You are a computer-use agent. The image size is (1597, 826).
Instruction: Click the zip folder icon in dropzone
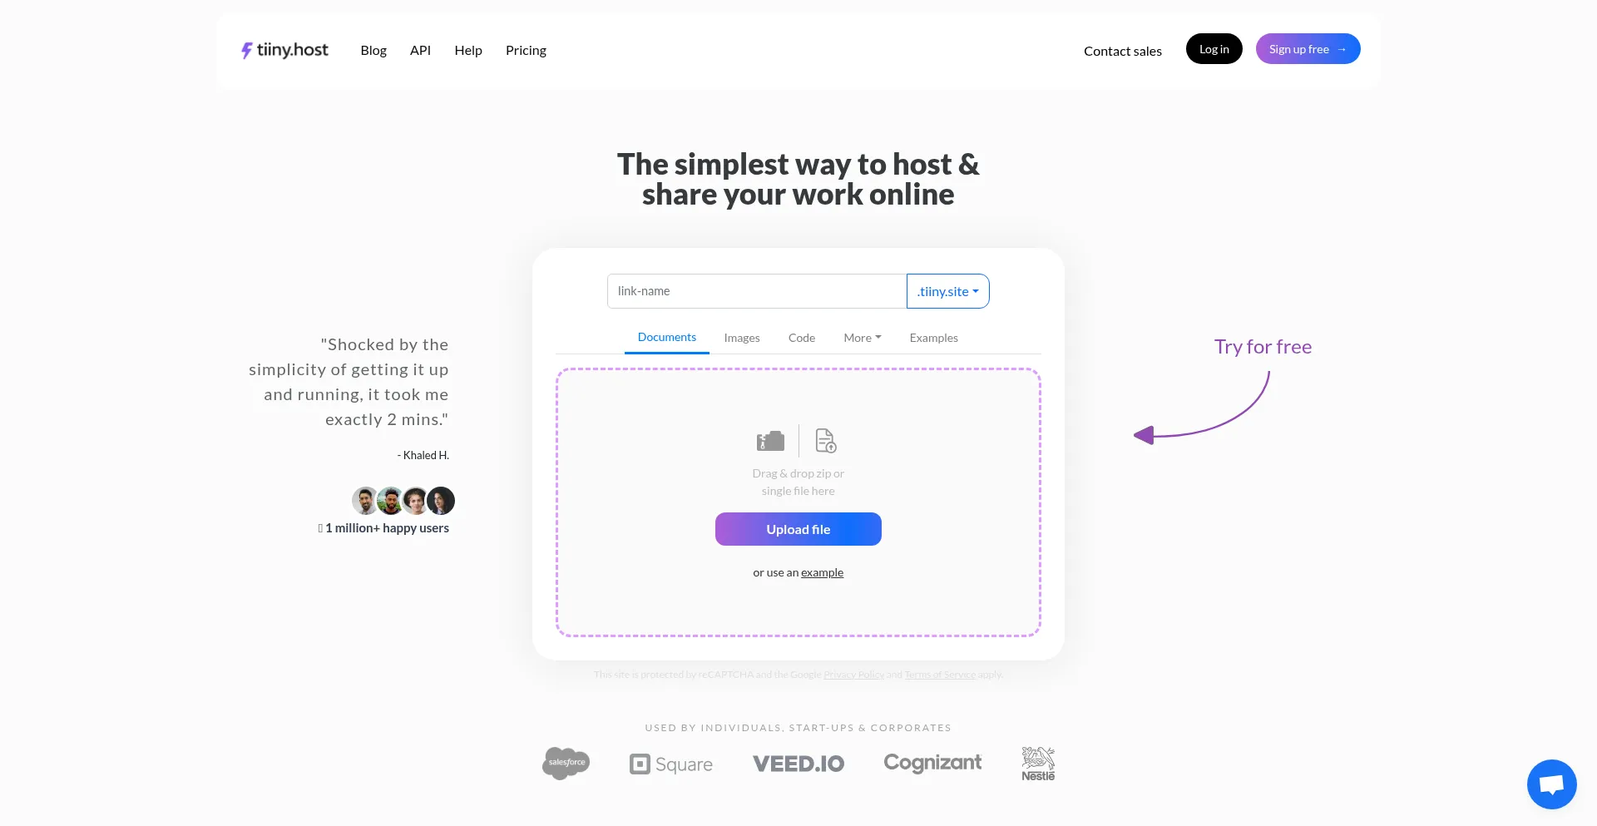coord(770,441)
